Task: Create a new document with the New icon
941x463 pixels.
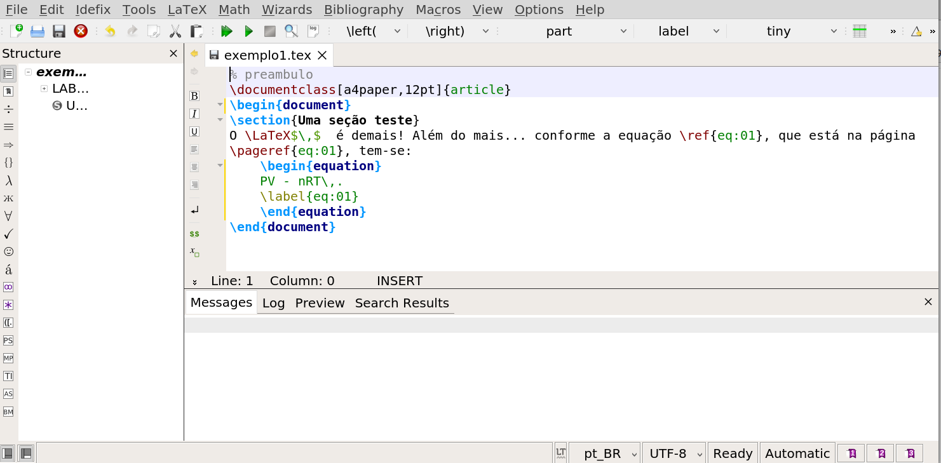Action: click(17, 30)
